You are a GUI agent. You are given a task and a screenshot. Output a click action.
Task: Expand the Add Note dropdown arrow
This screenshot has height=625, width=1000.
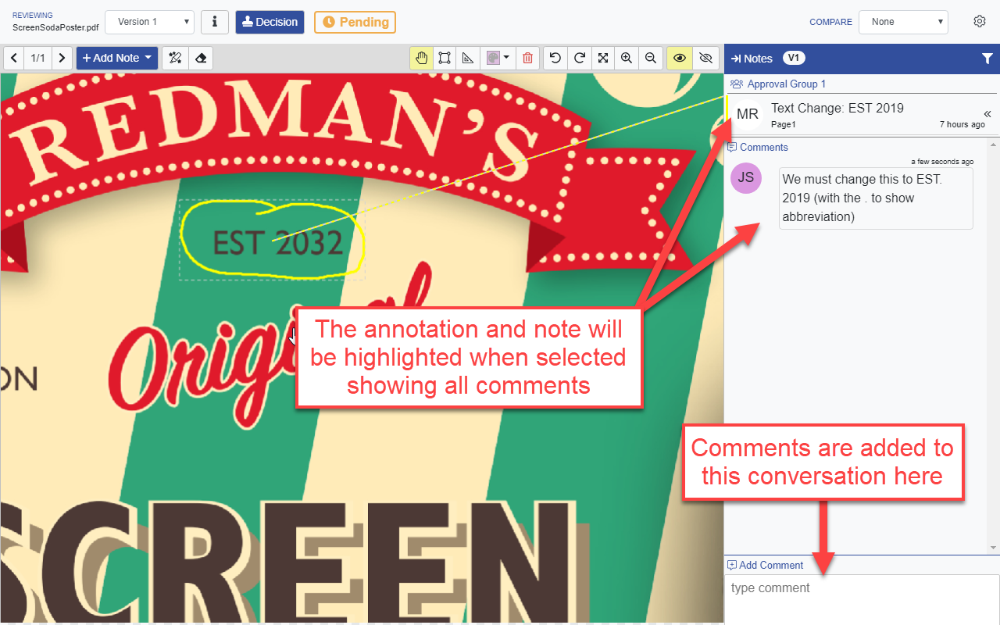[x=148, y=58]
